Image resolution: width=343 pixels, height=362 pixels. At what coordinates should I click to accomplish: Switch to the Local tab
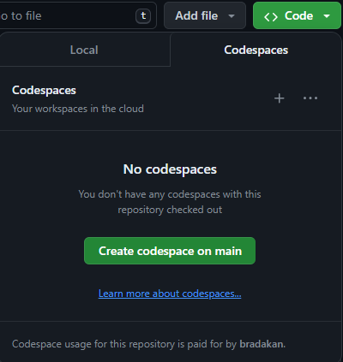(84, 50)
